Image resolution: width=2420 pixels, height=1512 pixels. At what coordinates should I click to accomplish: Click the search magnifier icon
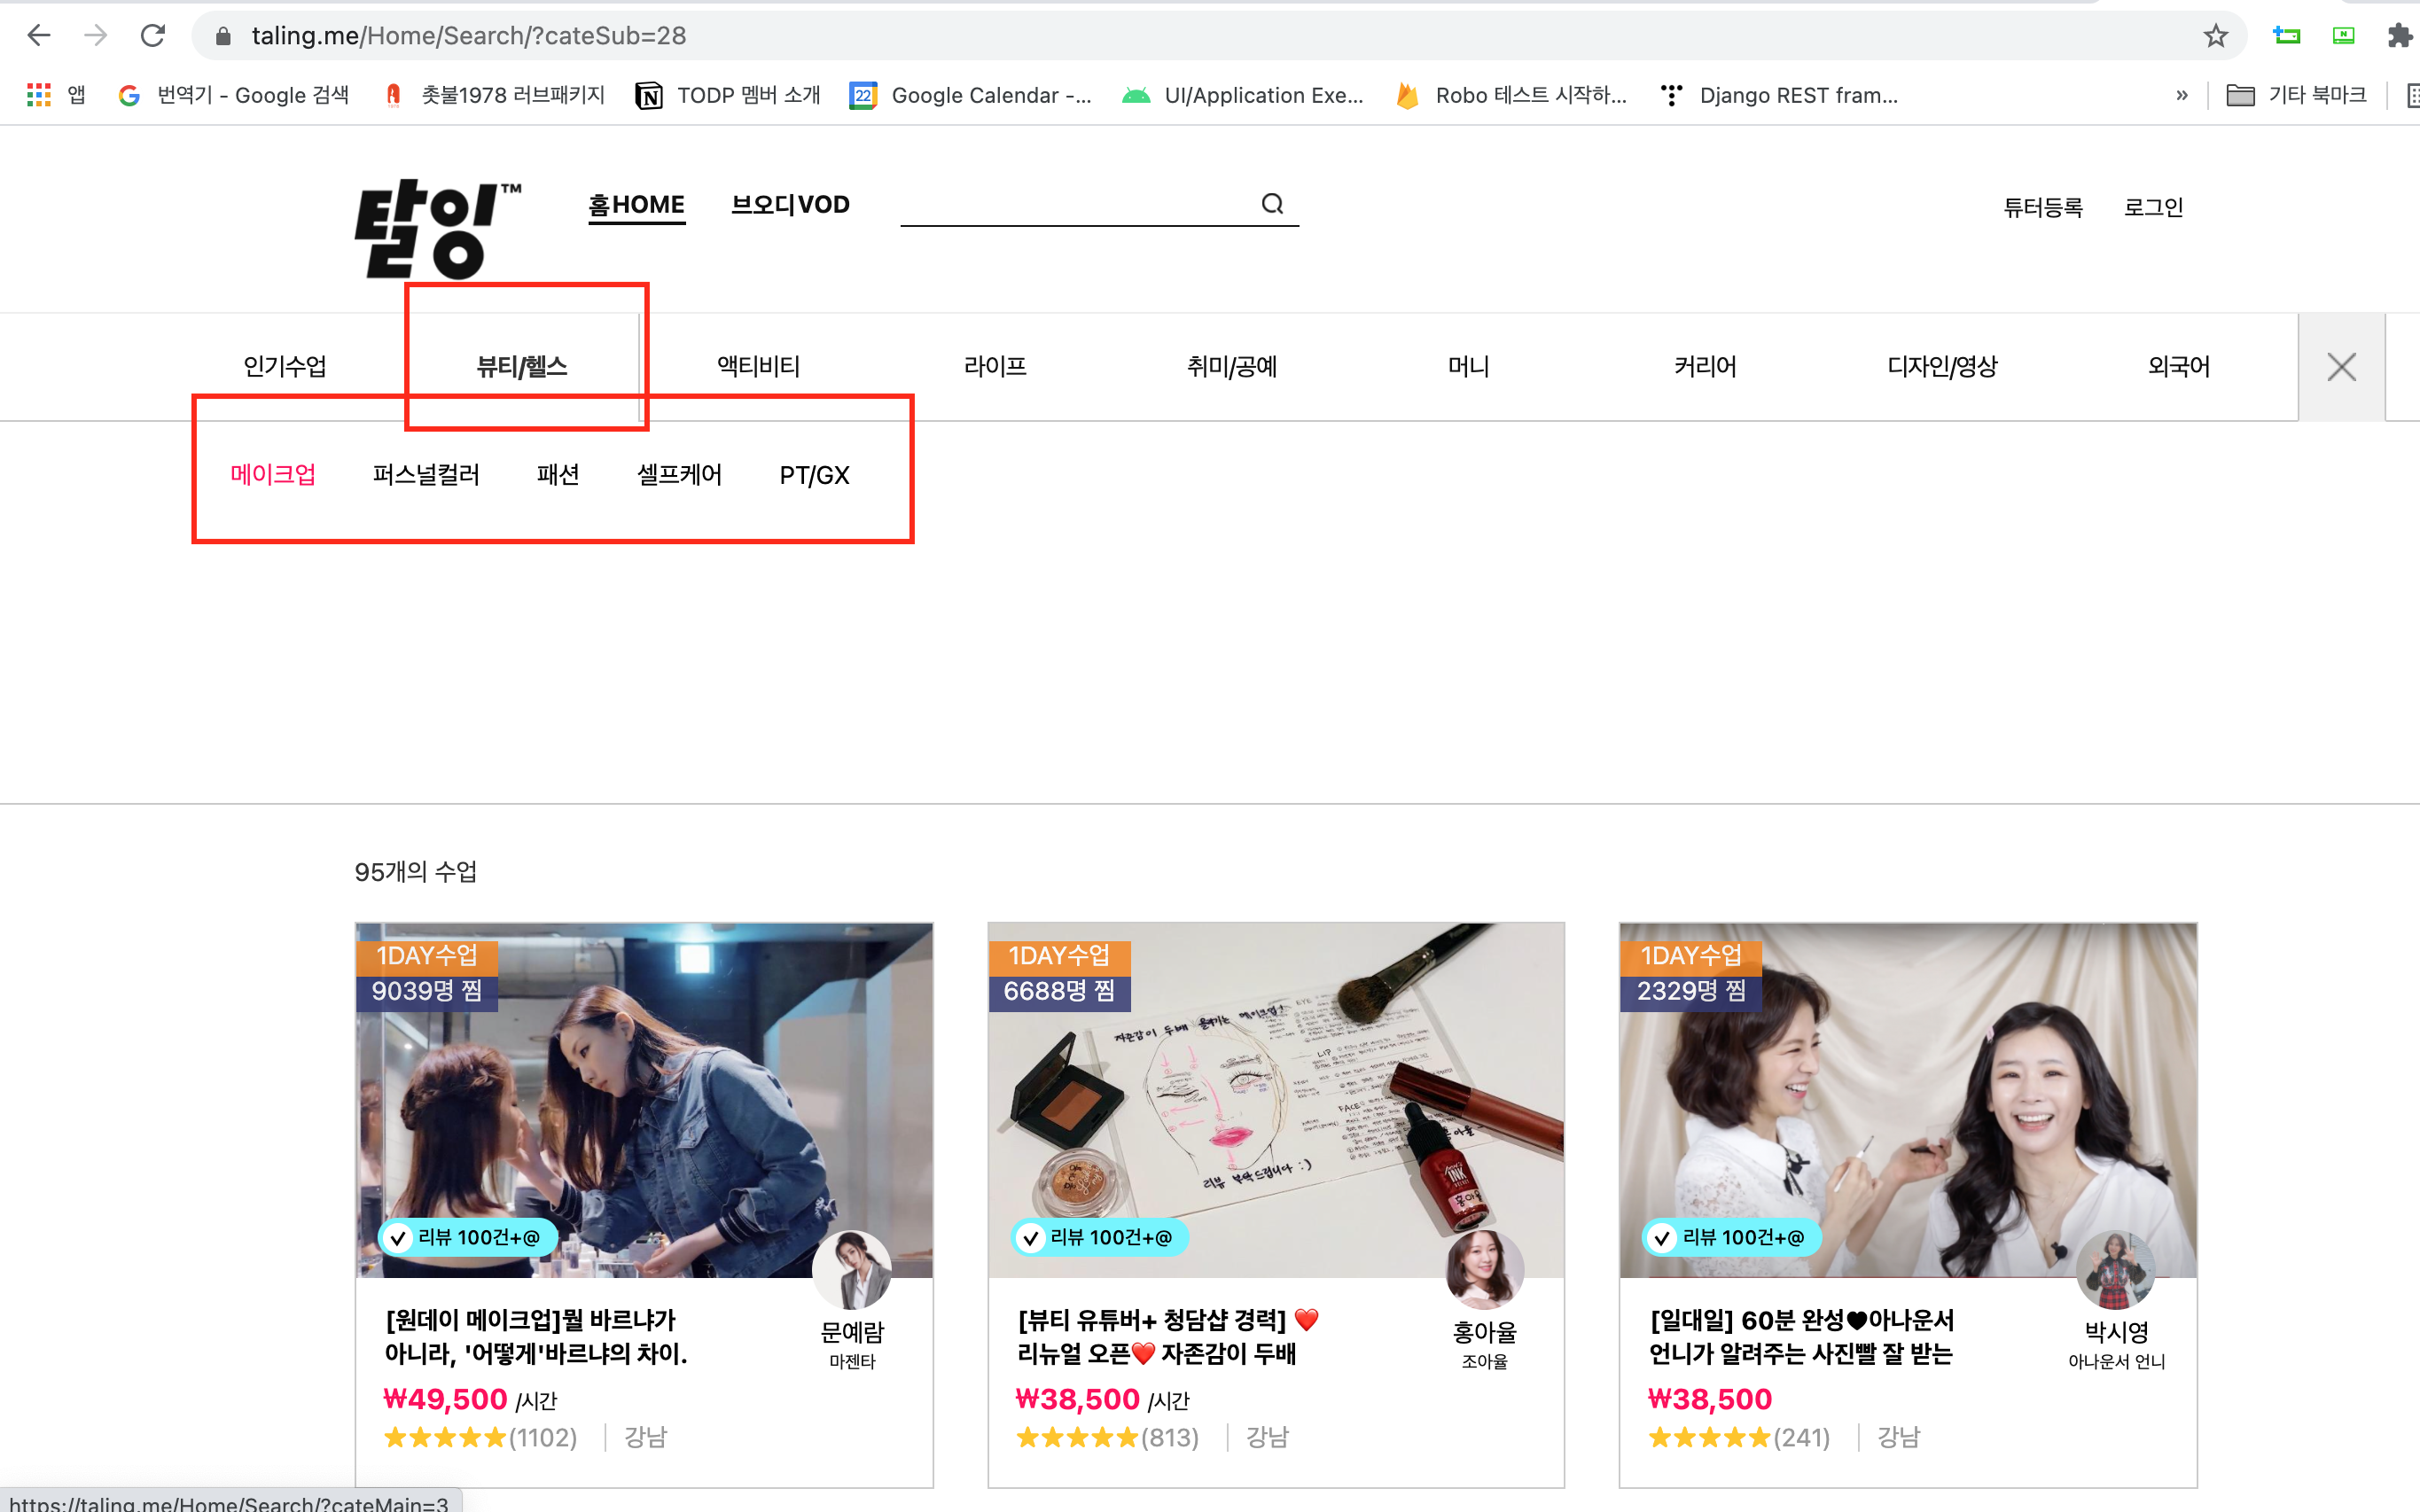(x=1271, y=204)
